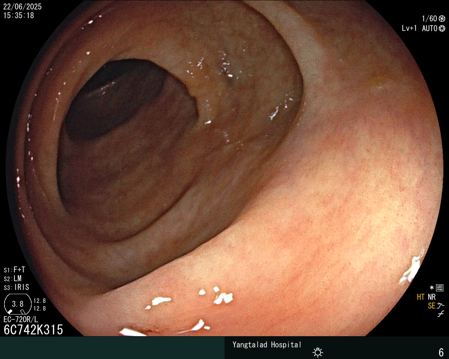Click the serial number 6C742K315
449x359 pixels.
[33, 330]
